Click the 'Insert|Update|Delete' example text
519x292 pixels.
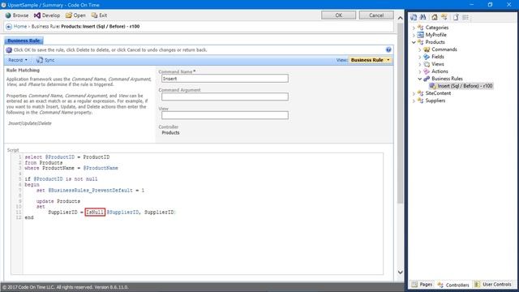[x=30, y=123]
